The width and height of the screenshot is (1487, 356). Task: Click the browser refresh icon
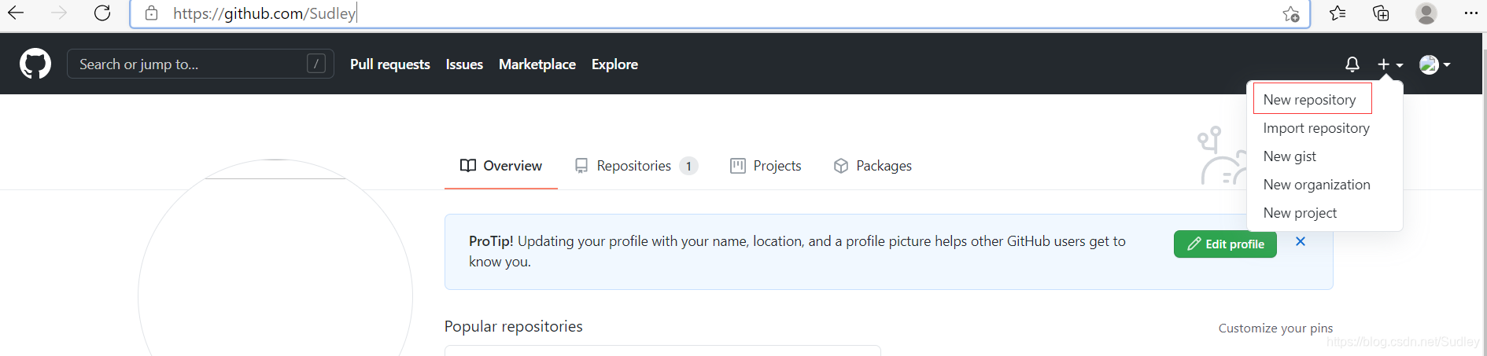coord(102,13)
